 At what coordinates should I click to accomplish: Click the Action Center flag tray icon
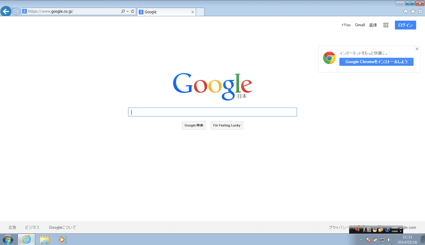pyautogui.click(x=368, y=240)
